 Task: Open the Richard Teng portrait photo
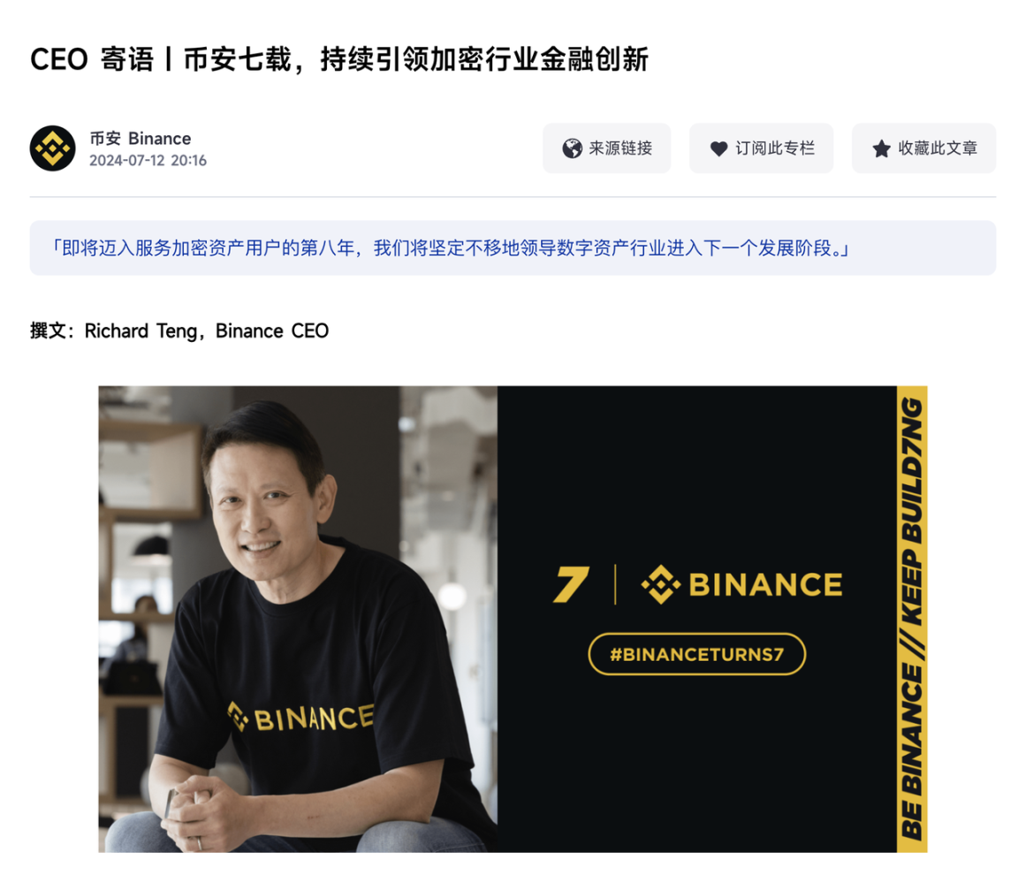coord(298,620)
